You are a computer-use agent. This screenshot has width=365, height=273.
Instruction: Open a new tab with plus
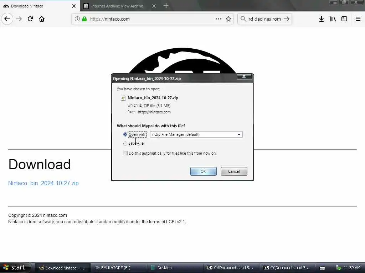[166, 6]
